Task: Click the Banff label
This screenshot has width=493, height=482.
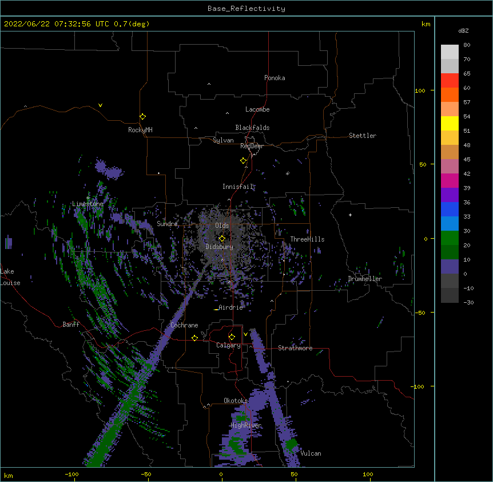Action: point(71,325)
